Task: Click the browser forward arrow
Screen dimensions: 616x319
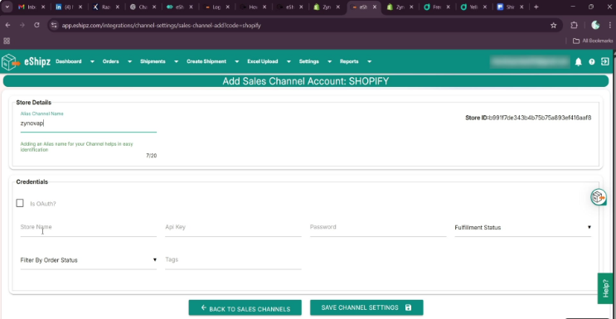Action: (22, 25)
